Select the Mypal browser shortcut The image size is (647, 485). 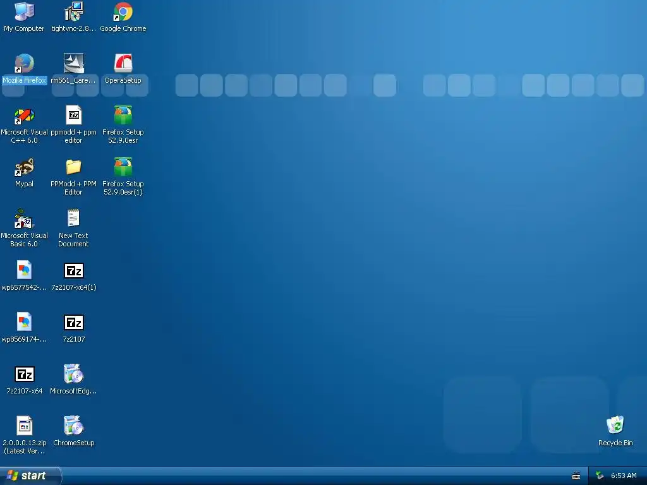(25, 167)
